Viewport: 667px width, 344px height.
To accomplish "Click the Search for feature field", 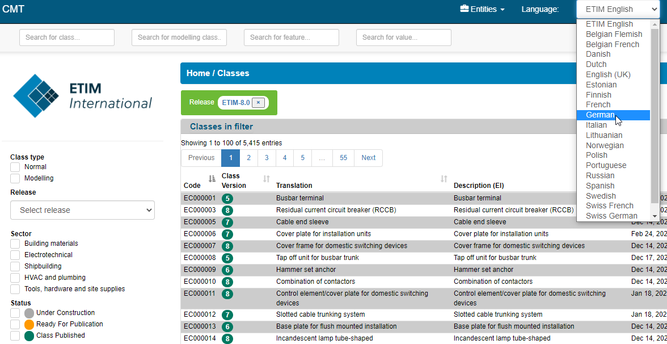I will [x=292, y=37].
